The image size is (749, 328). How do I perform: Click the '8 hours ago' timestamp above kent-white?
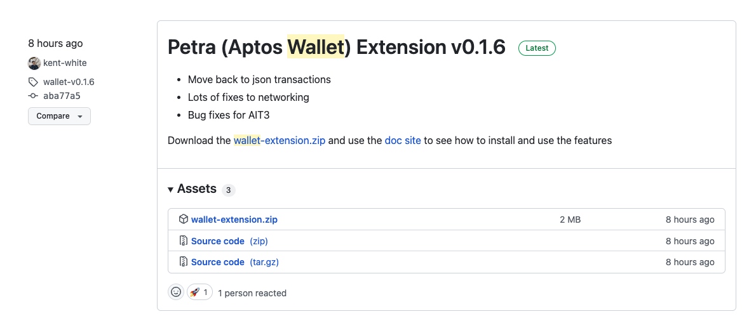(55, 43)
